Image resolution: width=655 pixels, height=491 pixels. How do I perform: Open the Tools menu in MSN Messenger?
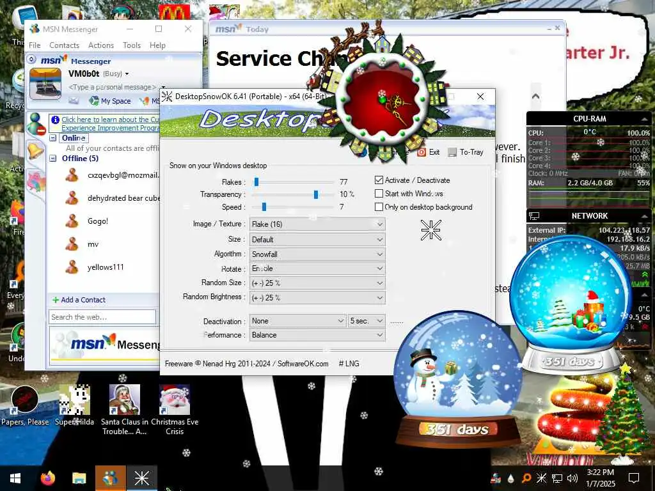(x=132, y=45)
